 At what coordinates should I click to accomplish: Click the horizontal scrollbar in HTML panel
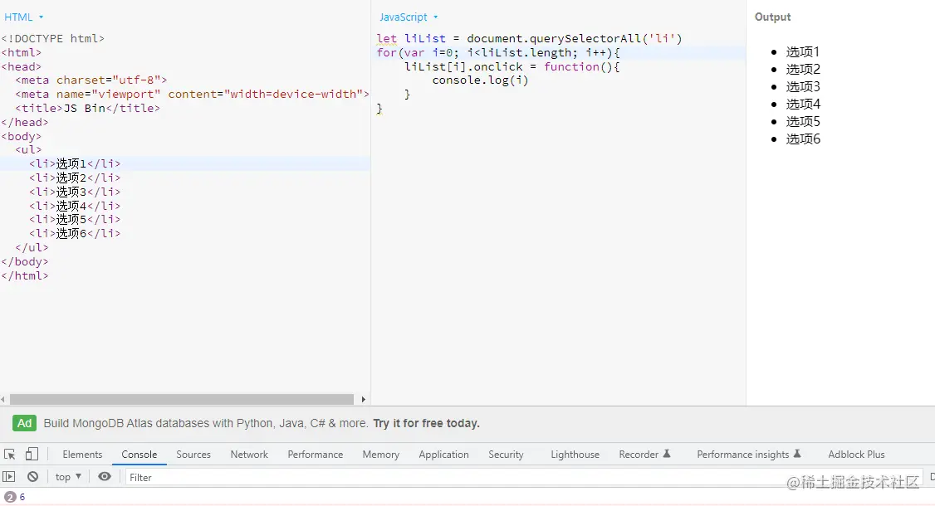pos(182,399)
